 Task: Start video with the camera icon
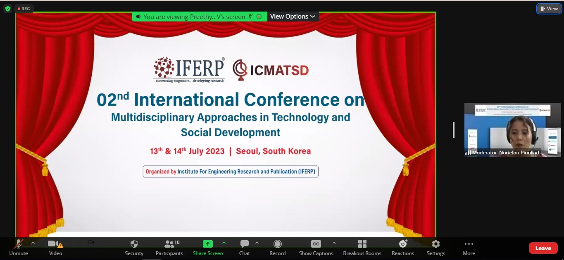(55, 248)
